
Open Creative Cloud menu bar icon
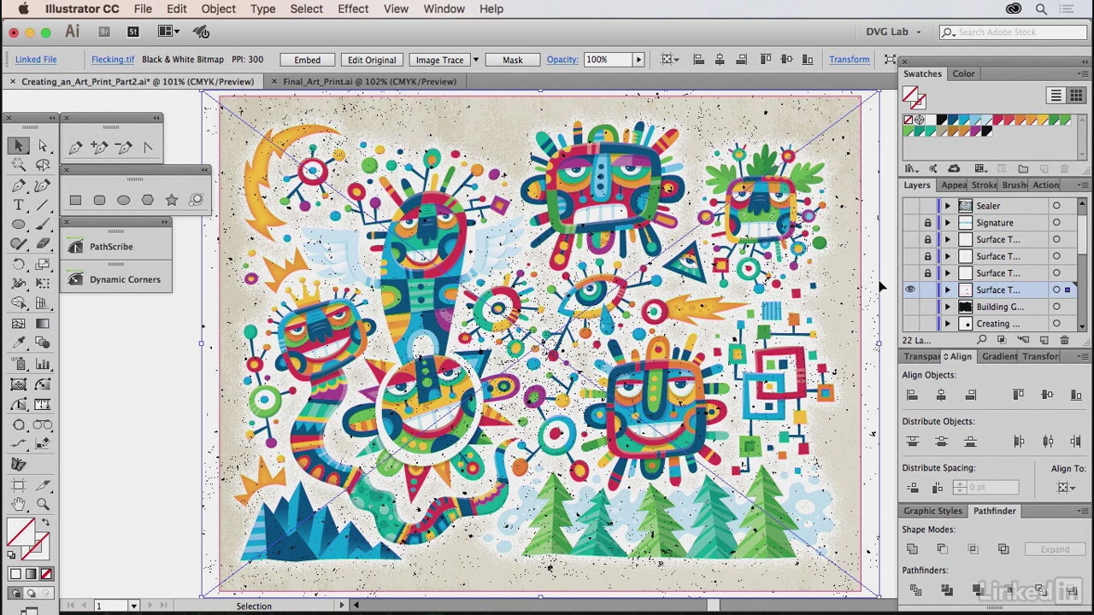[x=1014, y=9]
